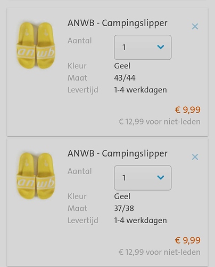Open the yellow slippers thumbnail of the second item
This screenshot has height=267, width=215.
[x=36, y=176]
